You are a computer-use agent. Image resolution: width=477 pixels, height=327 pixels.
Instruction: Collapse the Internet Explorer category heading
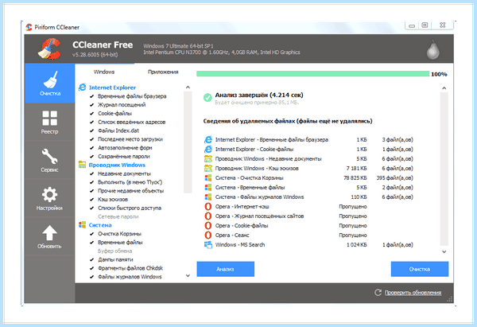click(x=112, y=88)
